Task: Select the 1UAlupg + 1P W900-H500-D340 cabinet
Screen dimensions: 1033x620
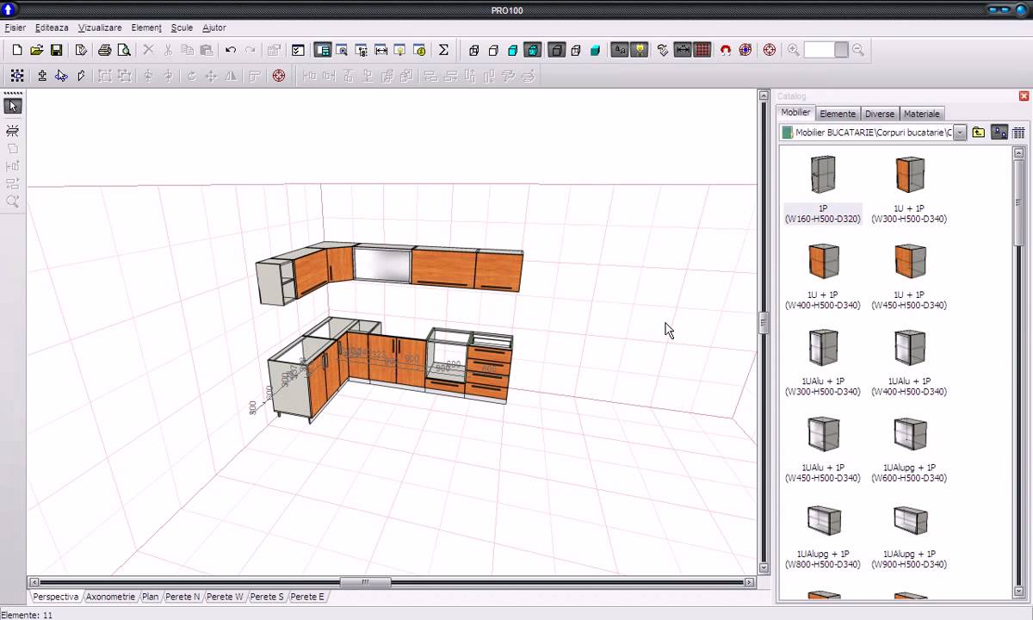Action: point(909,520)
